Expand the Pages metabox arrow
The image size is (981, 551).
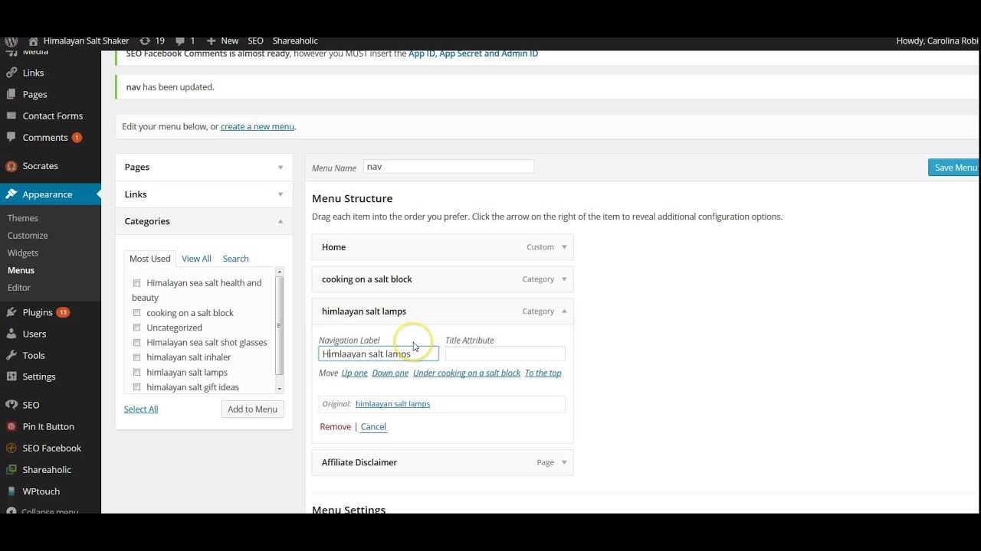(280, 167)
